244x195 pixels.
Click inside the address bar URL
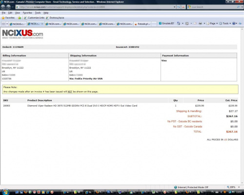pos(94,7)
